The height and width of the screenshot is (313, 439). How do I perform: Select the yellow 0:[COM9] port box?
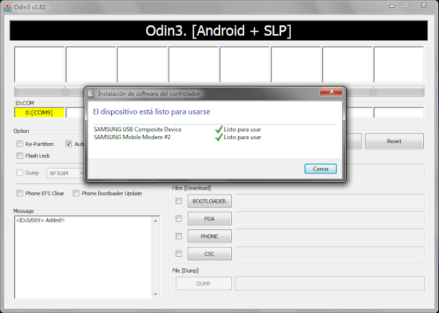(39, 112)
